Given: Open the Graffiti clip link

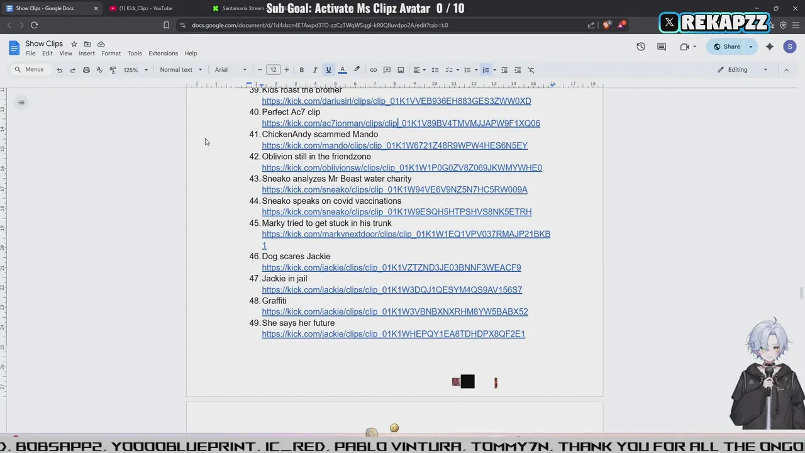Looking at the screenshot, I should click(395, 312).
